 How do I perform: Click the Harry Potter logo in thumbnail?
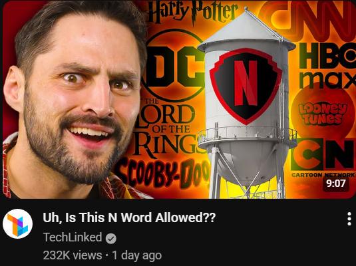pos(194,13)
